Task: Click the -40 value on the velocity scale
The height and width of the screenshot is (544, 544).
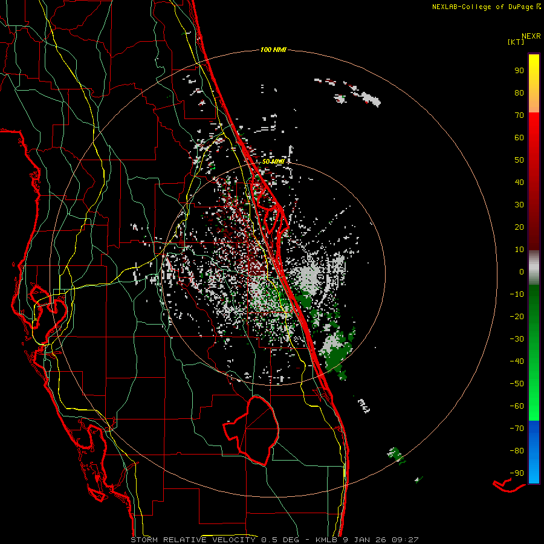Action: 517,361
